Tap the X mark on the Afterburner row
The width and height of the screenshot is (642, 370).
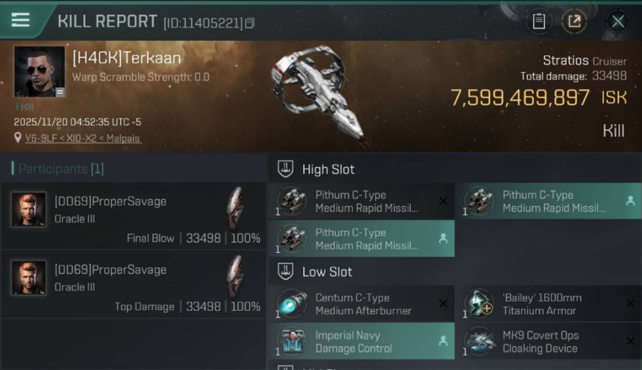[x=443, y=304]
